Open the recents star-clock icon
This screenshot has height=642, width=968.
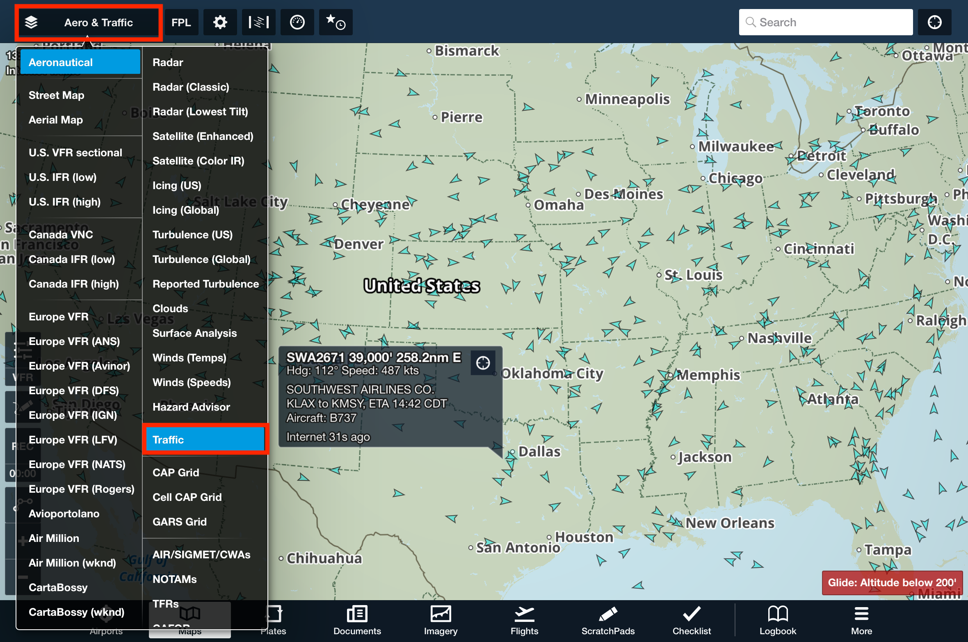pyautogui.click(x=336, y=22)
